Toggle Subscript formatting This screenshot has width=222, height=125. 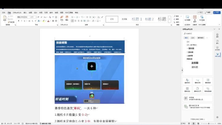click(x=32, y=21)
